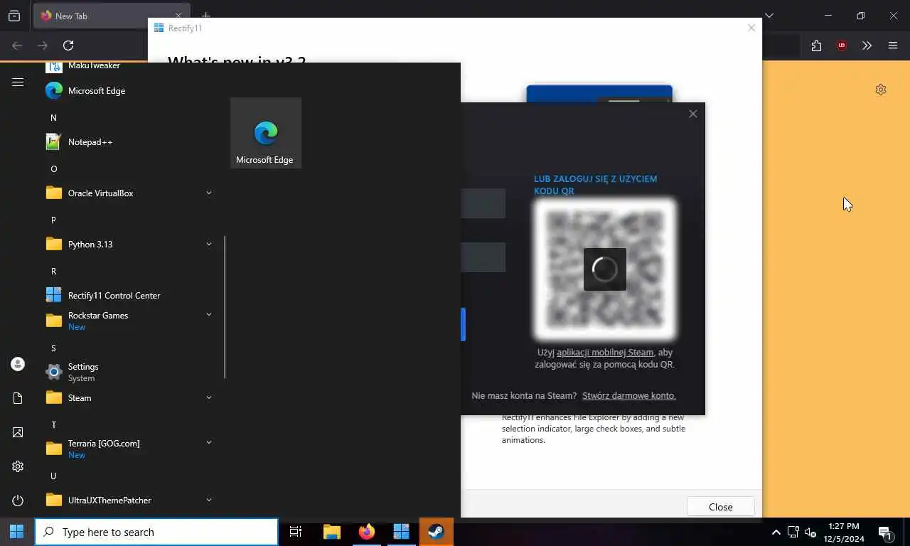
Task: Switch to Steam on the taskbar
Action: point(437,532)
